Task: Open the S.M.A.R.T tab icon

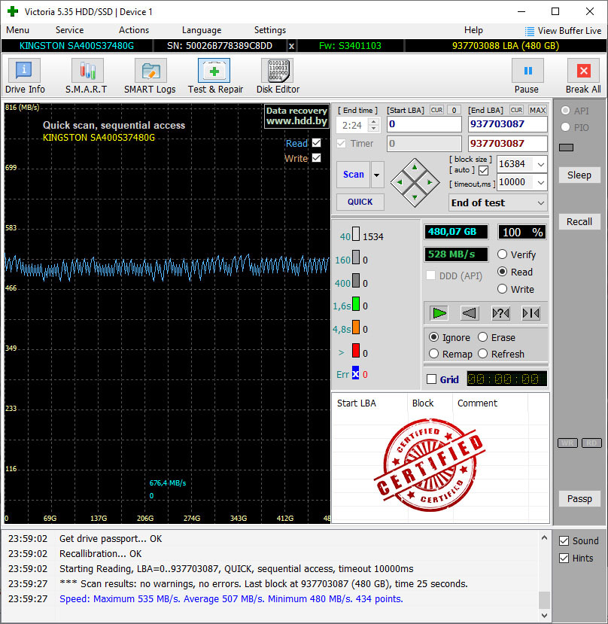Action: [x=87, y=77]
